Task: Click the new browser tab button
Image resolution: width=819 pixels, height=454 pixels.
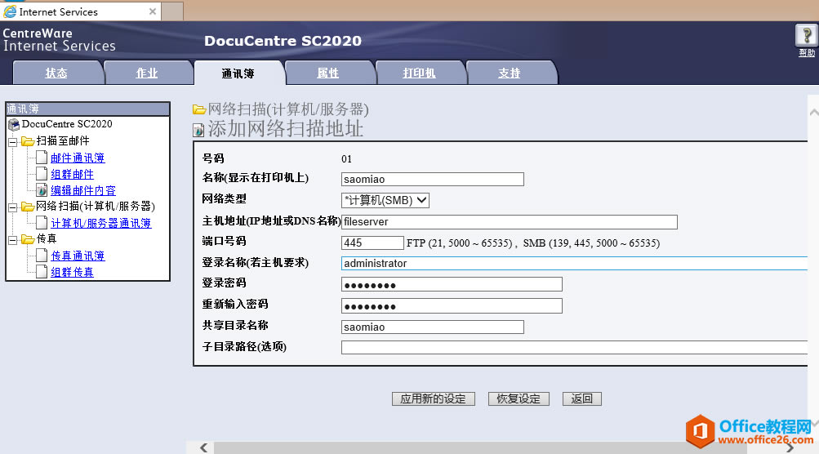Action: tap(172, 11)
